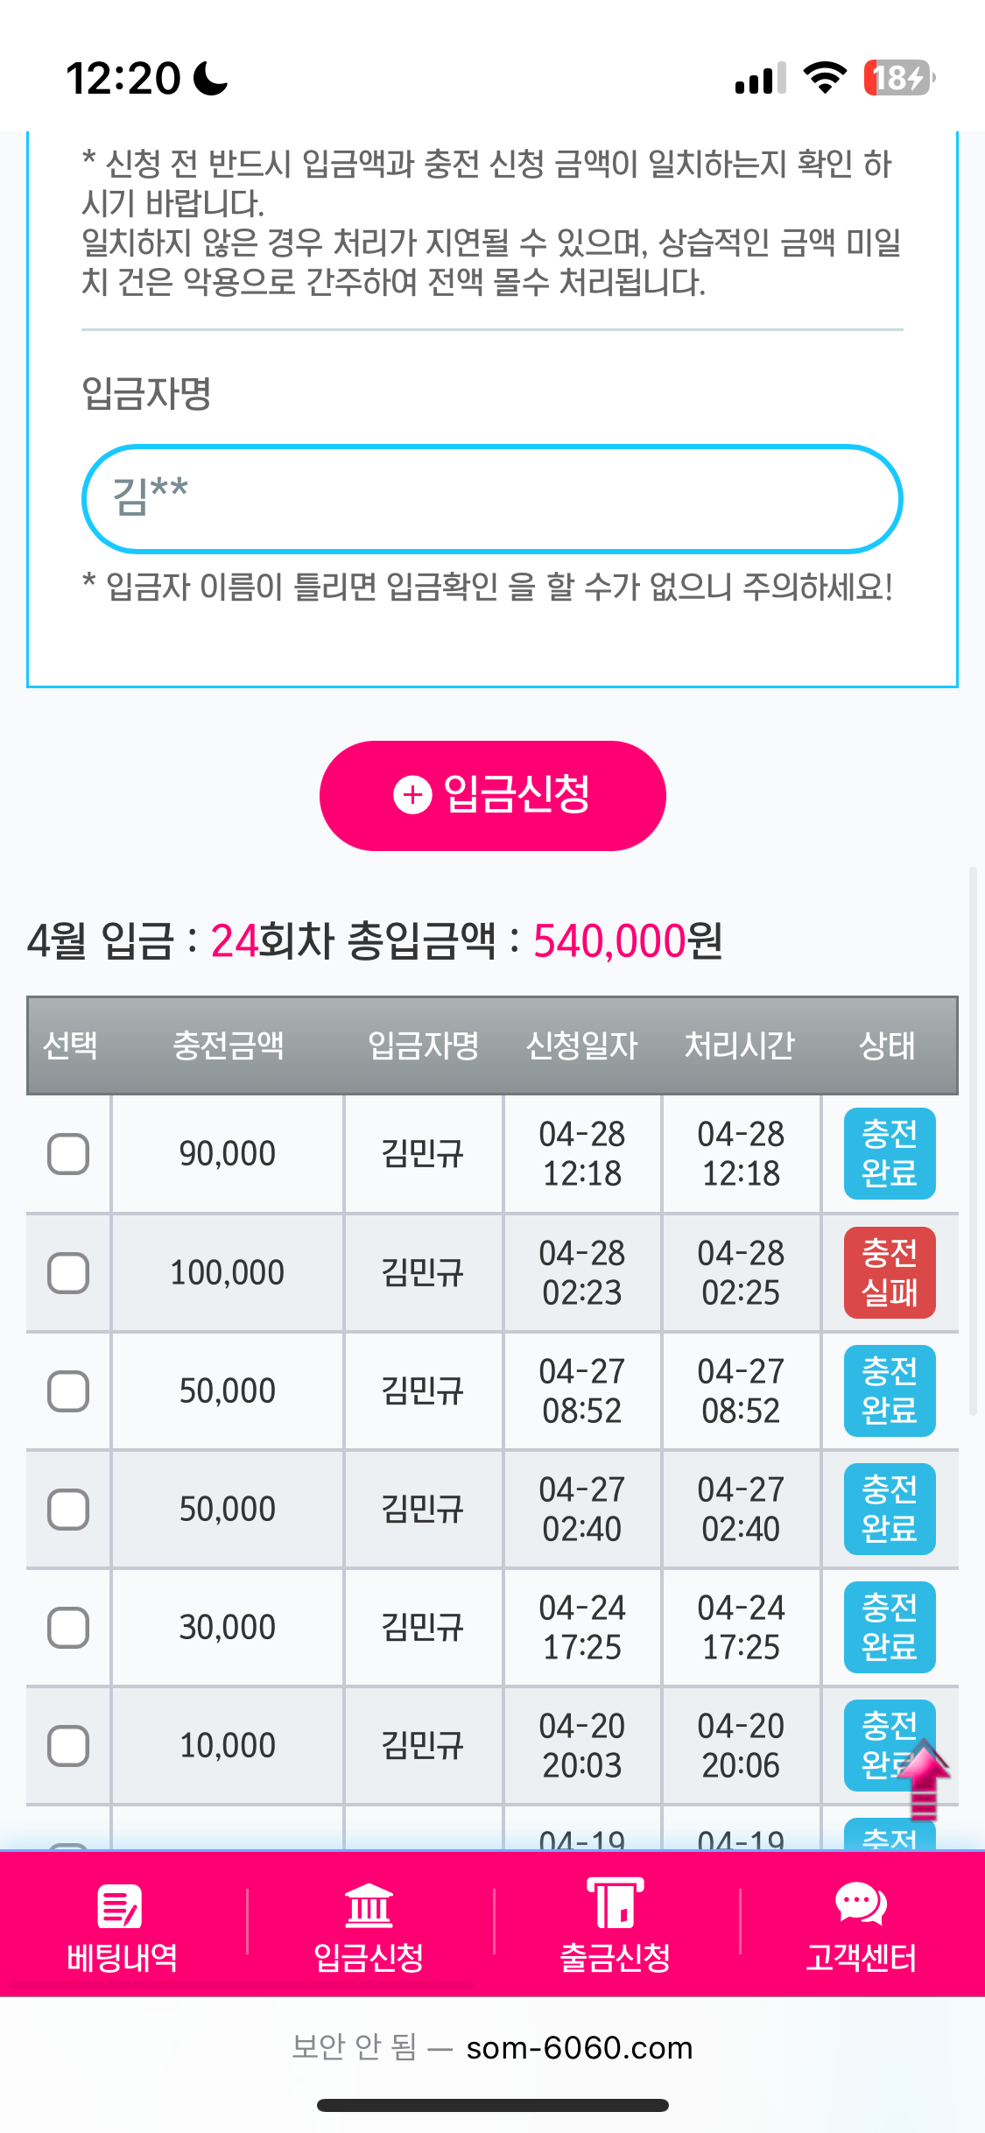The image size is (985, 2133).
Task: Tap the 충전완료 badge for the 90,000 deposit
Action: (x=889, y=1153)
